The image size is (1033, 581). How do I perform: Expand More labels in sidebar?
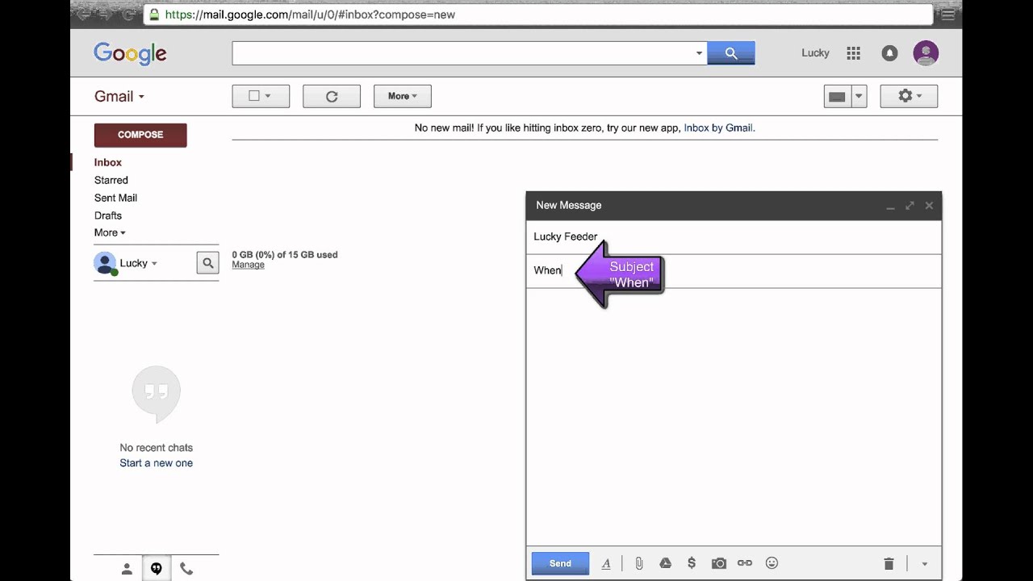[110, 232]
